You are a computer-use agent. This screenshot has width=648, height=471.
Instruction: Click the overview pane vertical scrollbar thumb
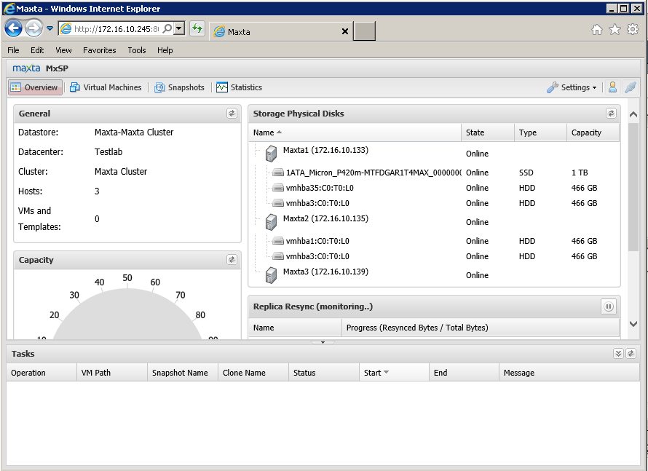click(633, 187)
